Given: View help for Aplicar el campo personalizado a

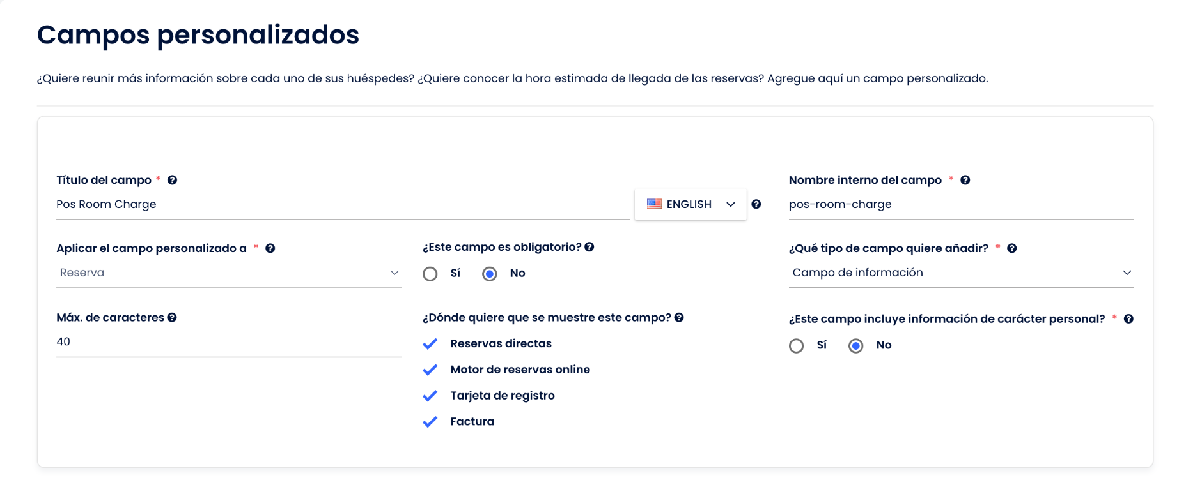Looking at the screenshot, I should point(270,248).
